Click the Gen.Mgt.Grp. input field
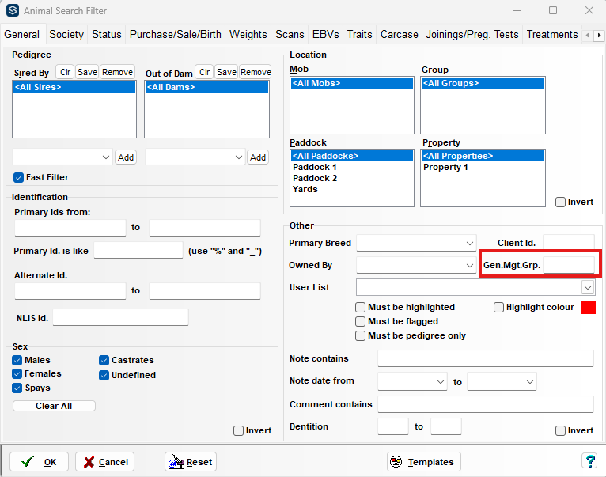The height and width of the screenshot is (477, 606). coord(568,265)
